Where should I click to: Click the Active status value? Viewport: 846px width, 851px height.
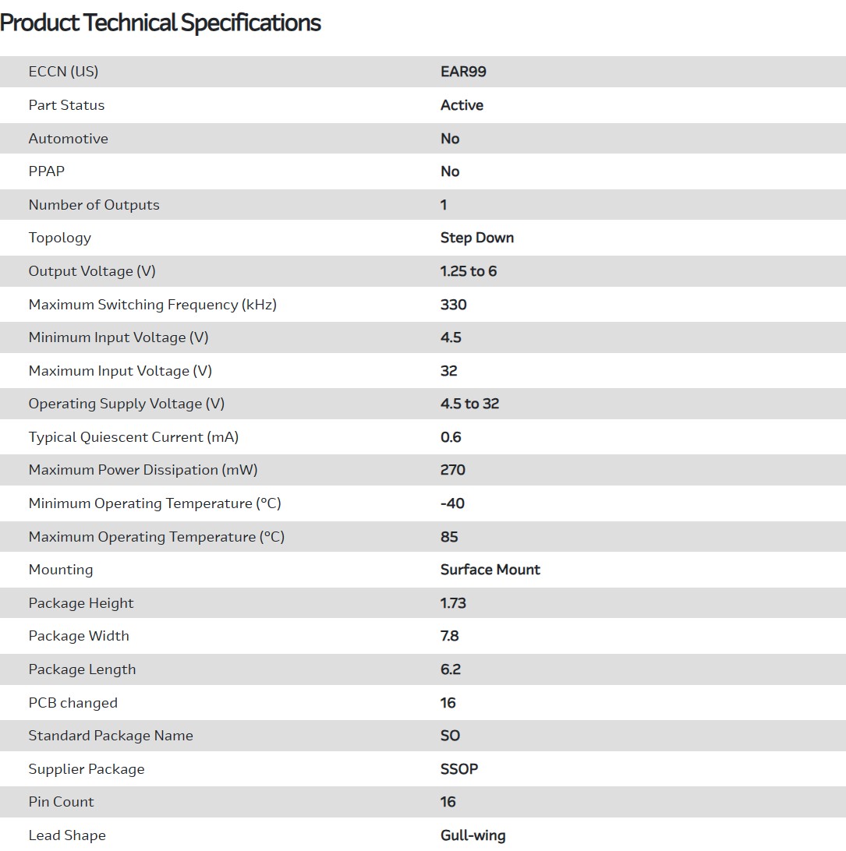(x=462, y=105)
